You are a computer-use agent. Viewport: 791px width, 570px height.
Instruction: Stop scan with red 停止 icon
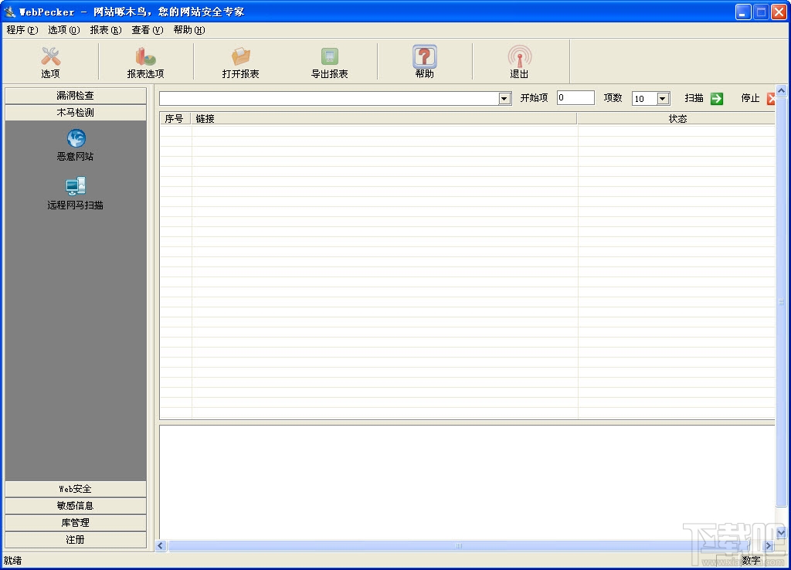tap(771, 98)
